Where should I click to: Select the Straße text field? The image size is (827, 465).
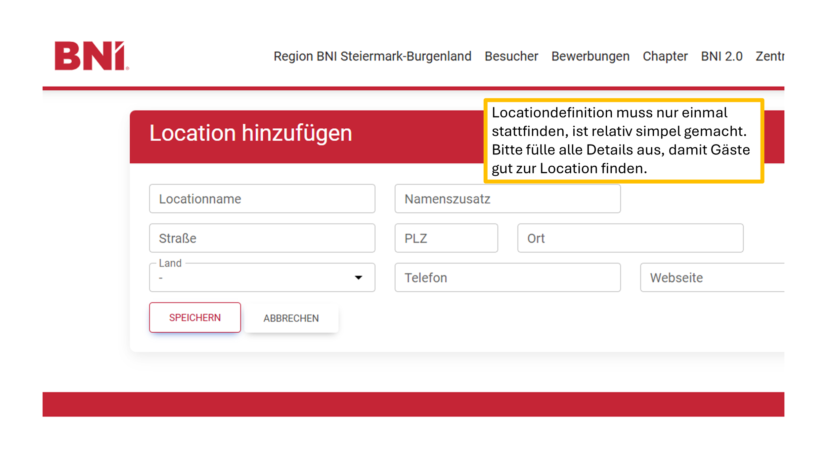[262, 238]
